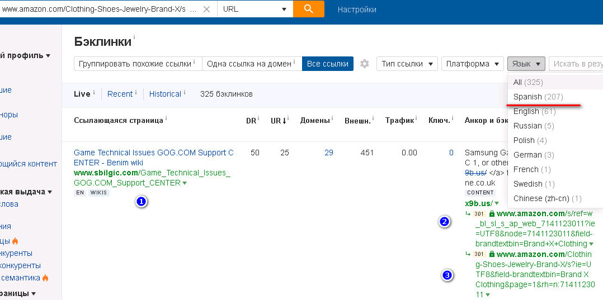The height and width of the screenshot is (300, 603).
Task: Click the info icon beside Домены column
Action: (x=333, y=118)
